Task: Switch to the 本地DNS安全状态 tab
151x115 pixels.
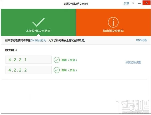Action: [x=38, y=23]
